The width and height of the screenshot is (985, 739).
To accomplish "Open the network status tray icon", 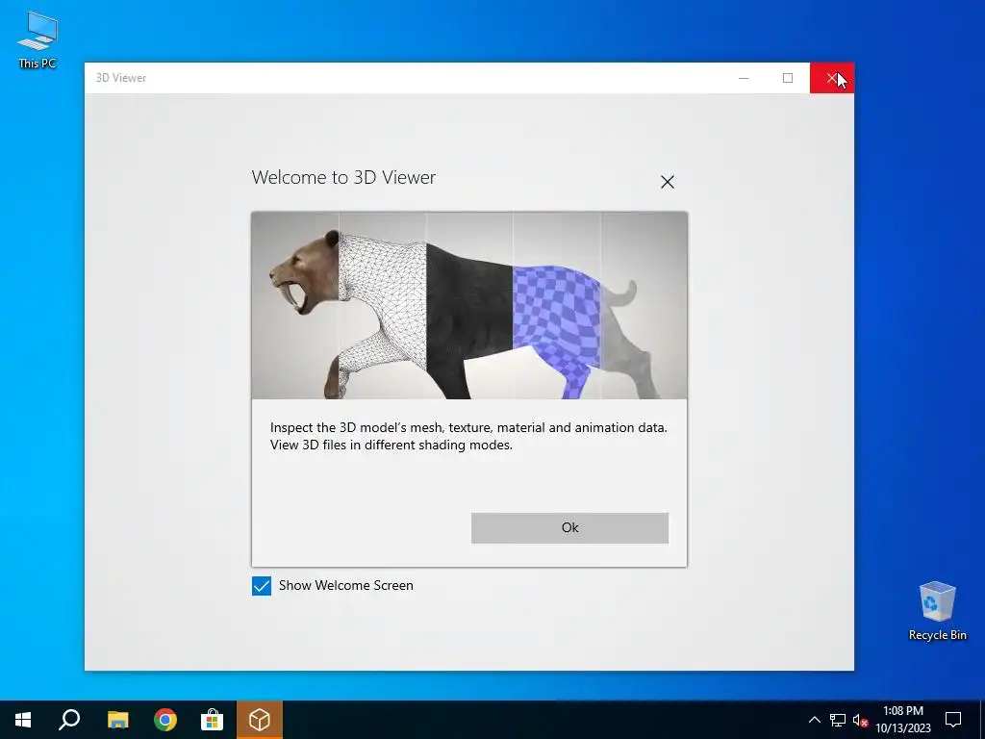I will (838, 720).
